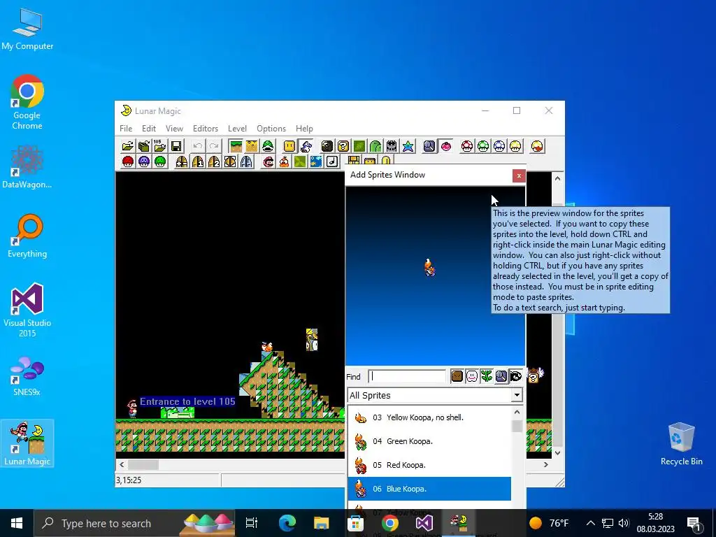Viewport: 716px width, 537px height.
Task: Click the green Koopa shell sprite icon
Action: point(268,146)
